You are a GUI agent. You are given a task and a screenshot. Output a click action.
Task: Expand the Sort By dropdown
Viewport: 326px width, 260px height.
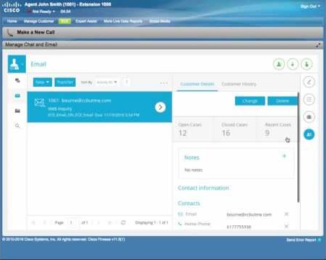pos(107,82)
